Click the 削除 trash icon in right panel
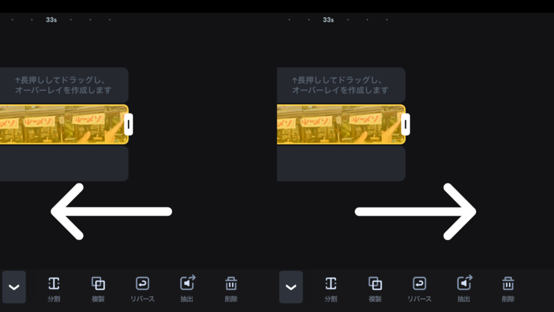Image resolution: width=554 pixels, height=312 pixels. pyautogui.click(x=508, y=289)
